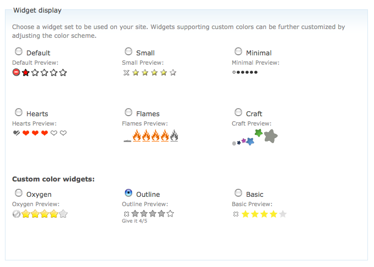The image size is (374, 267).
Task: Choose the Flames widget option
Action: coord(129,112)
